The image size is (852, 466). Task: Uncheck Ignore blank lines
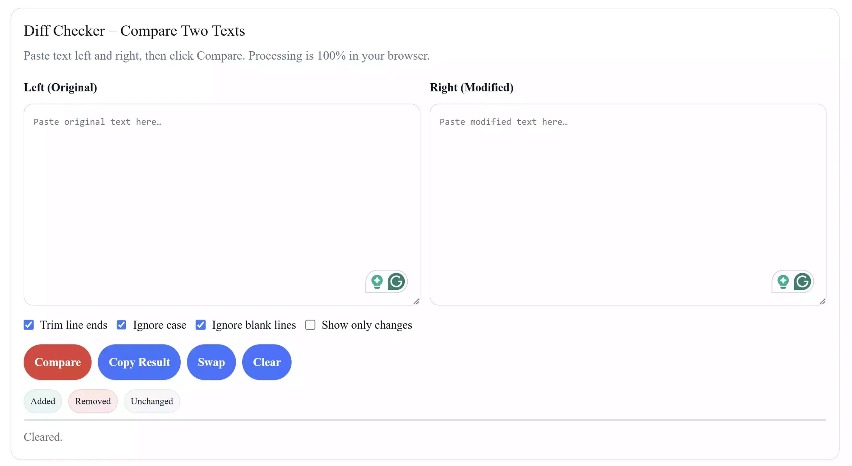[x=201, y=325]
